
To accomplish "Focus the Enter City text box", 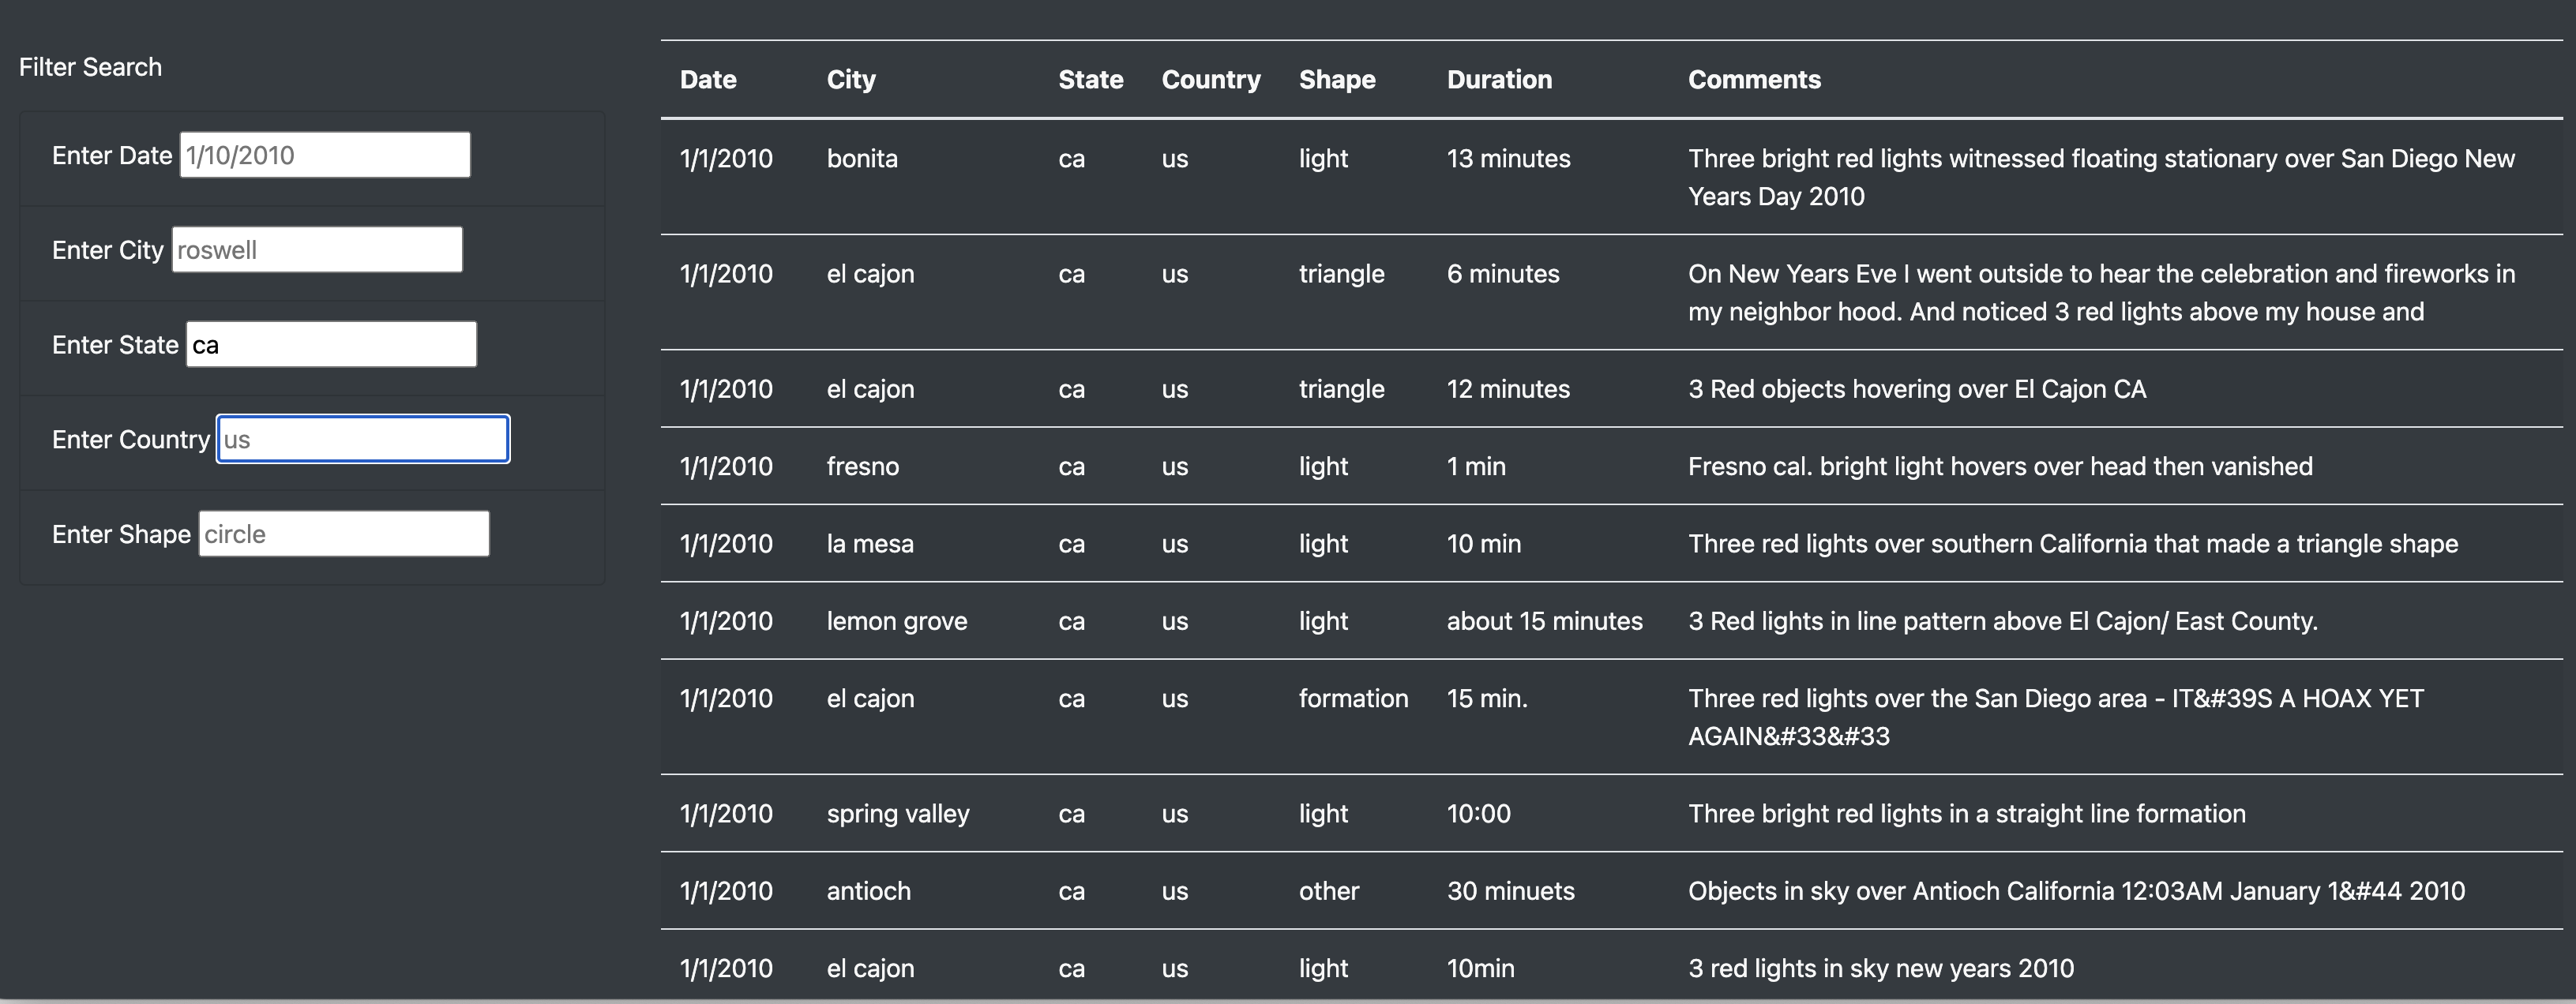I will tap(317, 249).
